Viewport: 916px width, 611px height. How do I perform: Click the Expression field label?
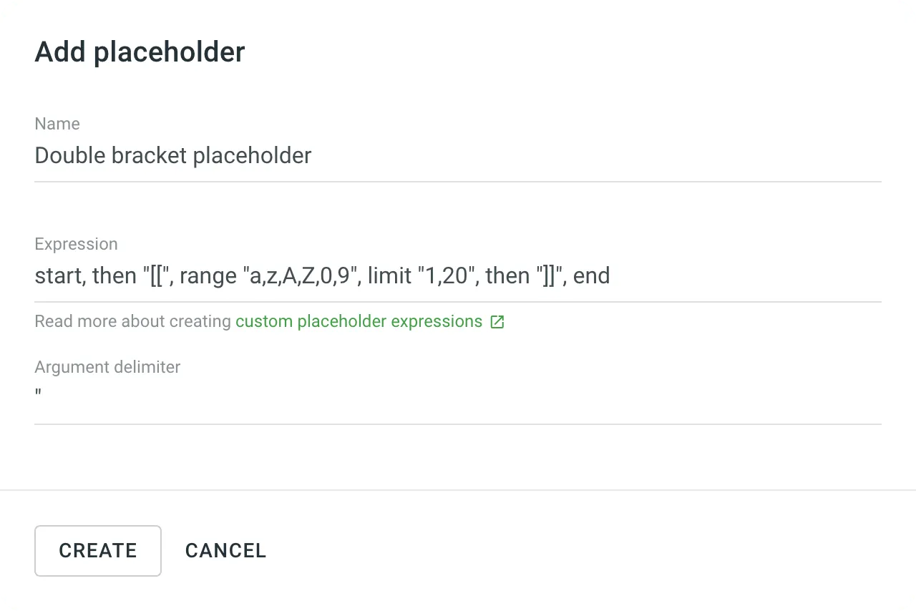click(76, 244)
